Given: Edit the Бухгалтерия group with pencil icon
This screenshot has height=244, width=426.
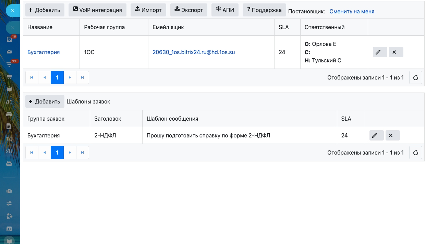Looking at the screenshot, I should point(380,52).
